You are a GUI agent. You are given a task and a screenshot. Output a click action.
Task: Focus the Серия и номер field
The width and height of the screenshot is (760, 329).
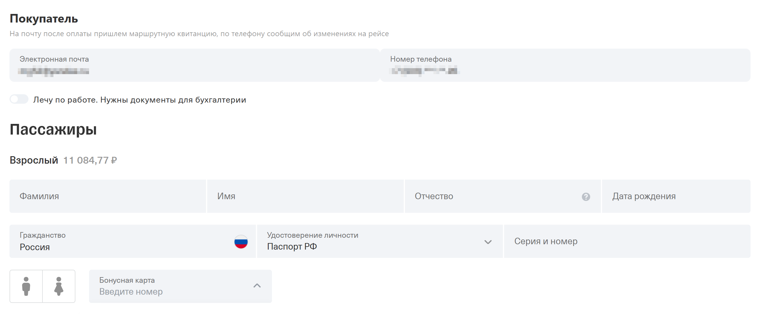[627, 241]
